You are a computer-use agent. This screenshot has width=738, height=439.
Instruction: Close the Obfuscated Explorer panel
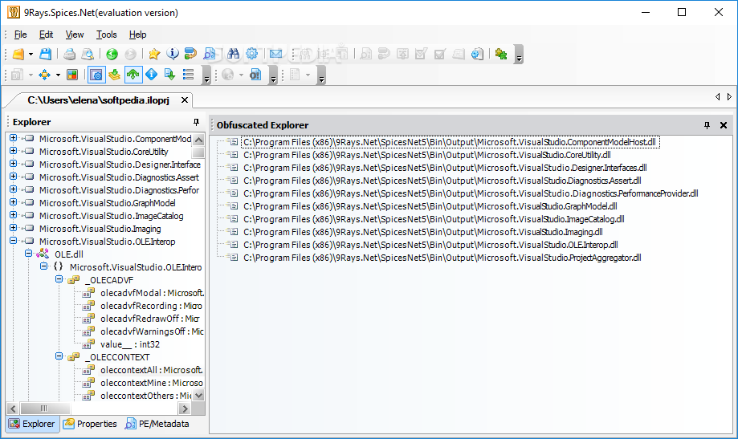(x=724, y=125)
